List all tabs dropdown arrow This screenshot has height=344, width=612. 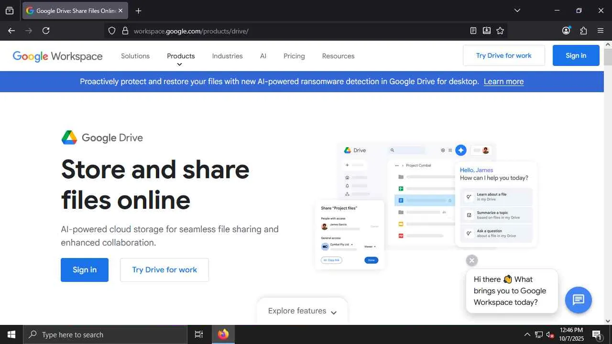pyautogui.click(x=517, y=11)
